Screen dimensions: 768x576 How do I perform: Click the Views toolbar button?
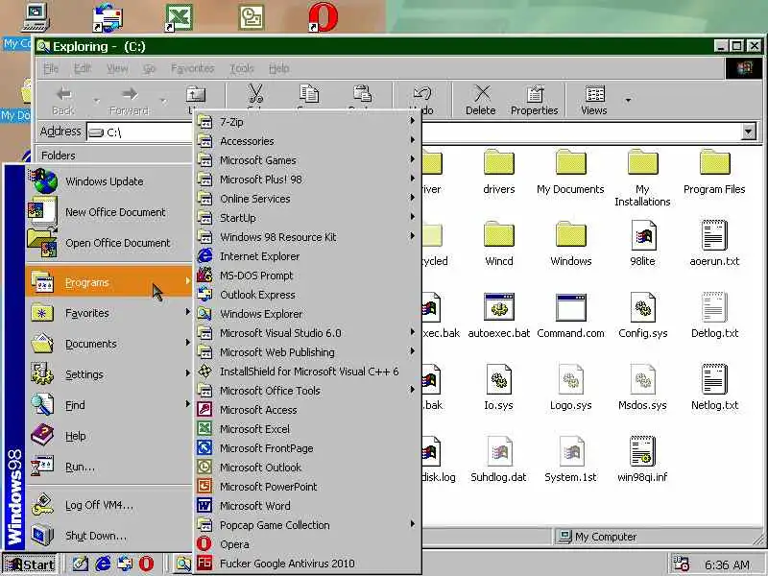point(594,100)
